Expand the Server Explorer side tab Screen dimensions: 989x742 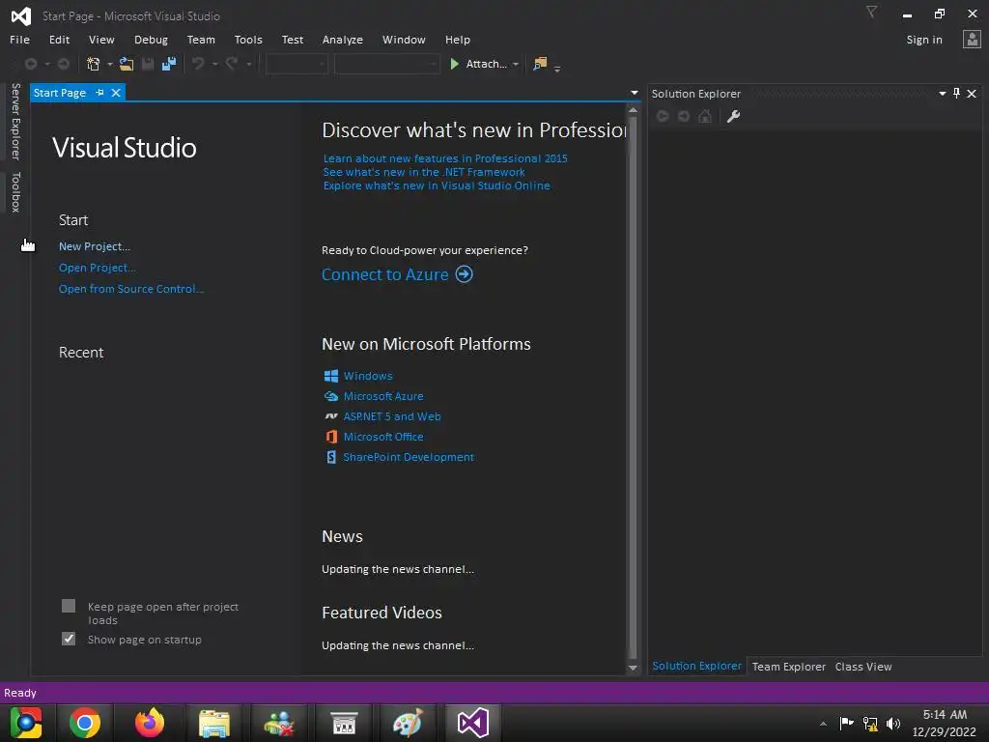click(x=15, y=121)
